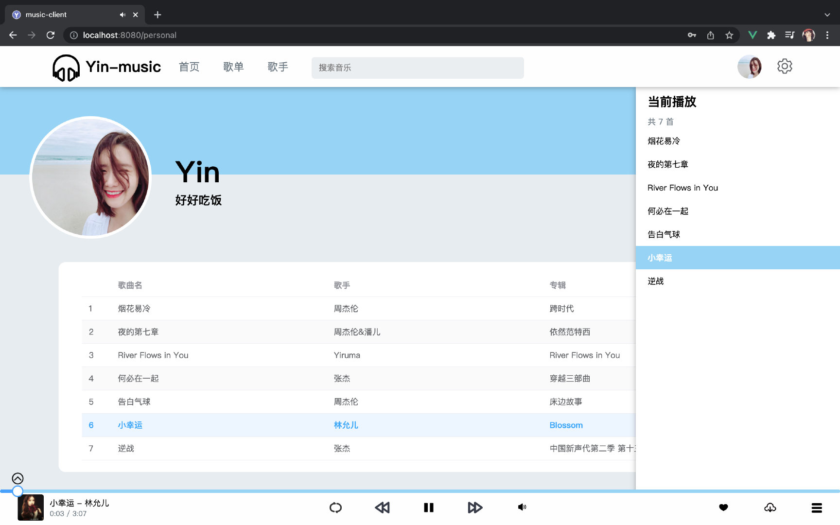This screenshot has height=525, width=840.
Task: Open the header user avatar menu
Action: 750,67
